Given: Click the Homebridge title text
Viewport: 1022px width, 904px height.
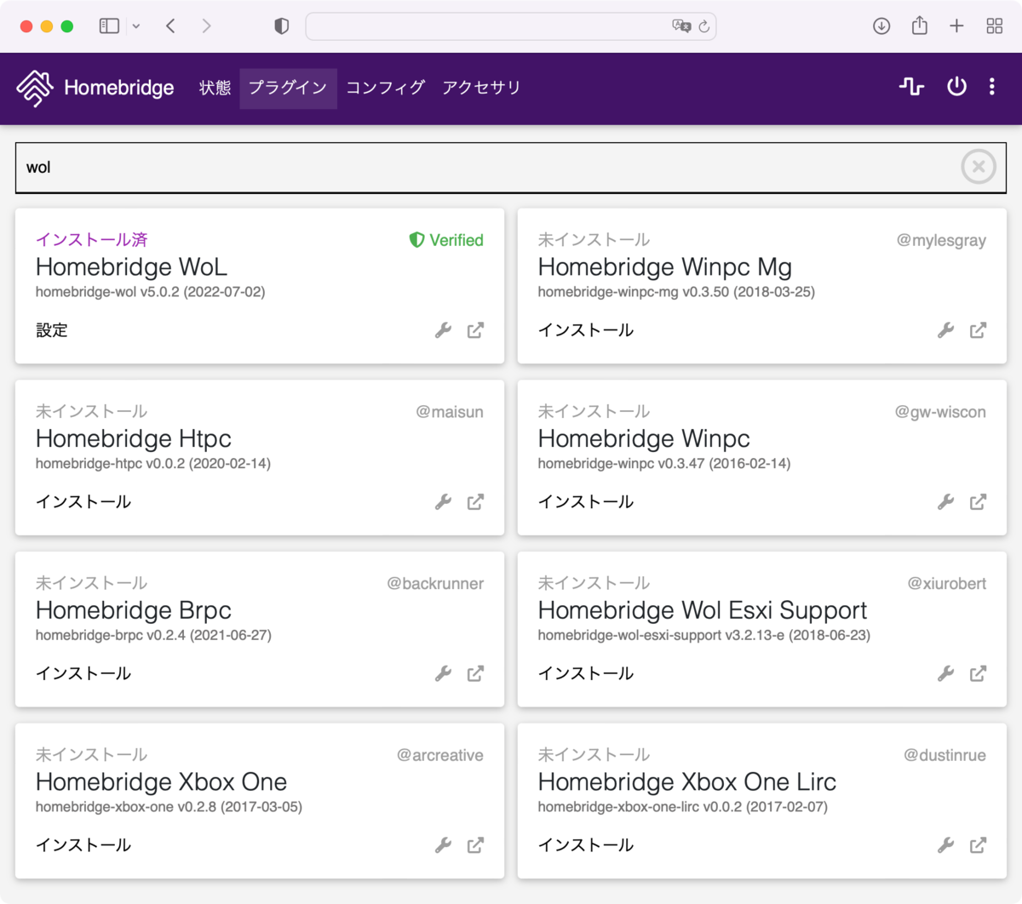Looking at the screenshot, I should pyautogui.click(x=119, y=88).
